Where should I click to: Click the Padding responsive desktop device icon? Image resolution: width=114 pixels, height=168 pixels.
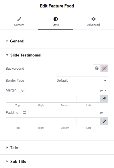click(24, 113)
